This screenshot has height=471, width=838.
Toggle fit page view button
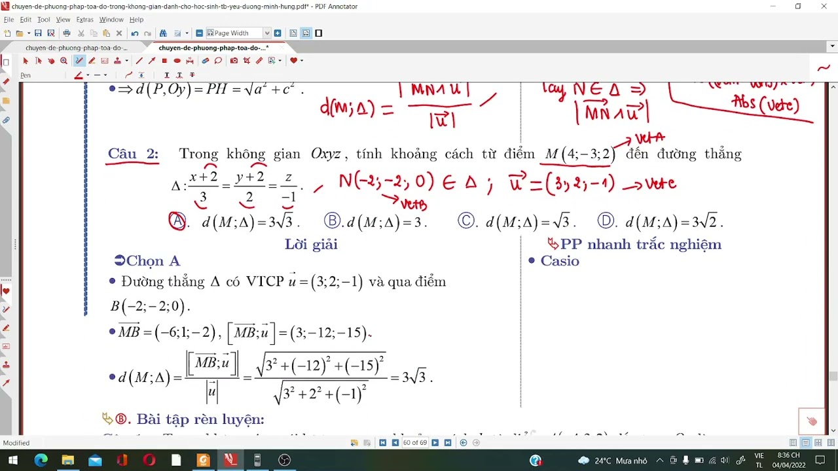coord(293,33)
